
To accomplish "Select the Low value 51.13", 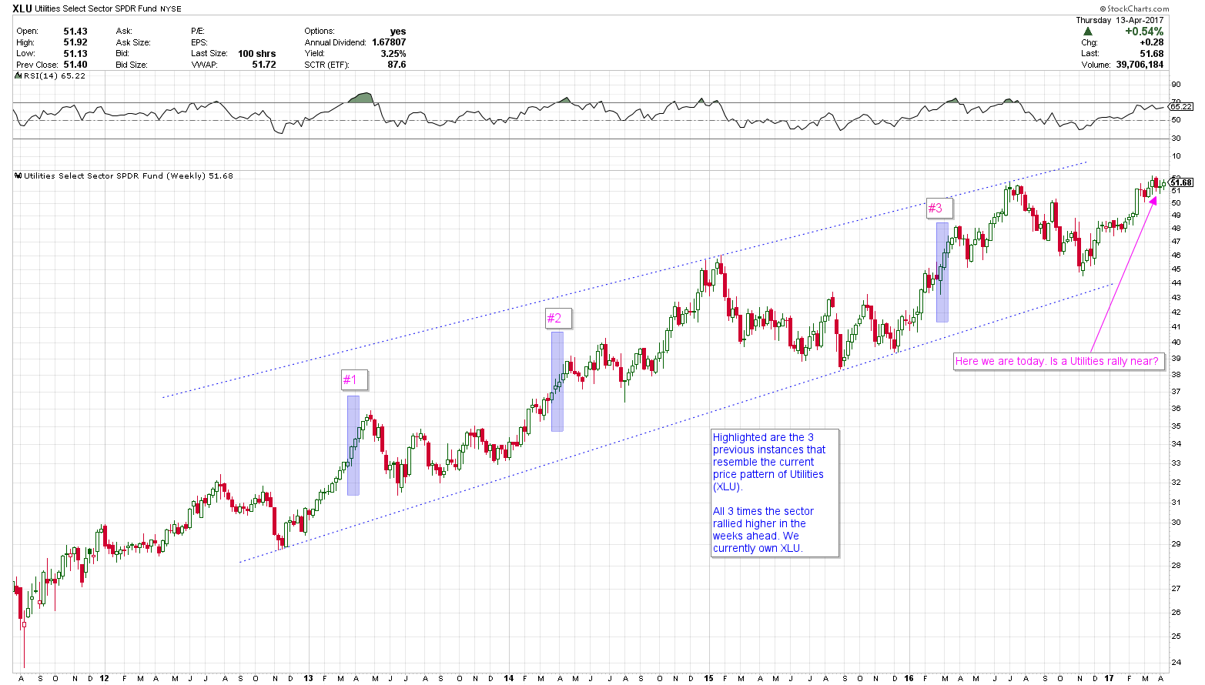I will pos(75,54).
